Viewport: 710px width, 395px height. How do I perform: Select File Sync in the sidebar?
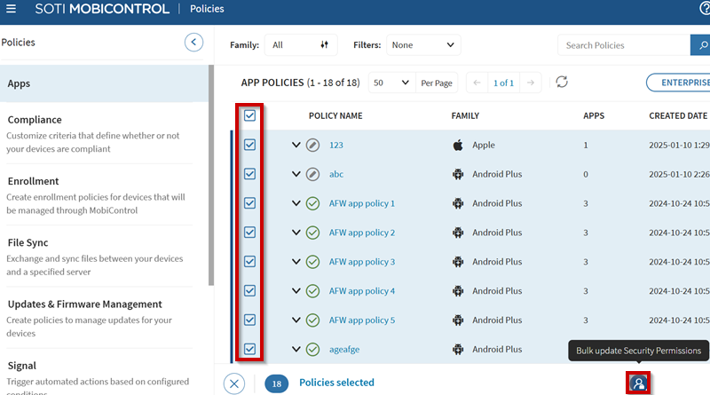point(28,242)
